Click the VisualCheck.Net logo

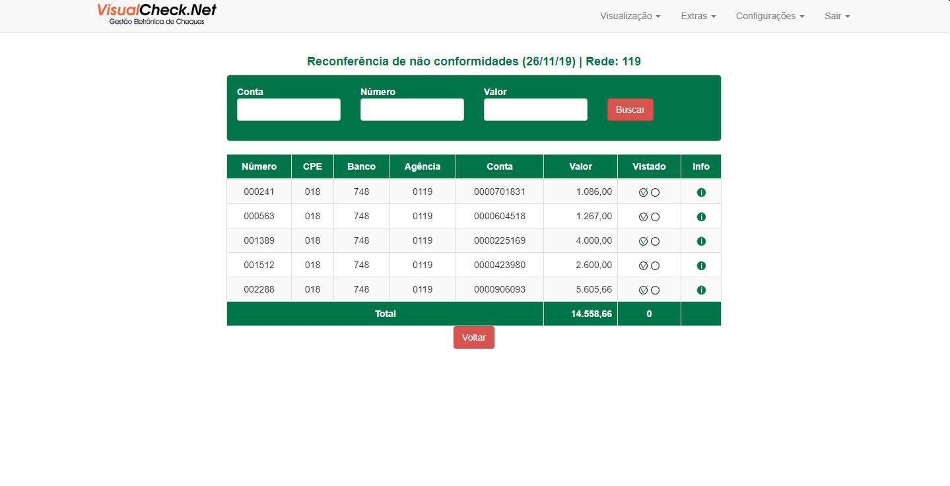point(156,15)
